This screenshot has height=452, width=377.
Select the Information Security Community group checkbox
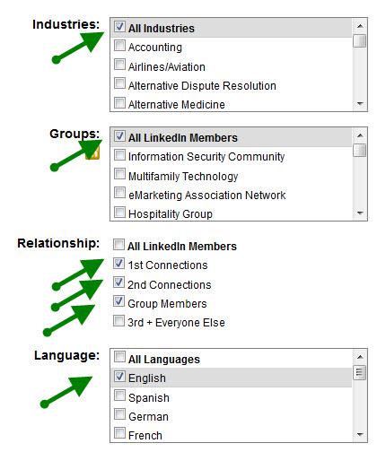119,155
